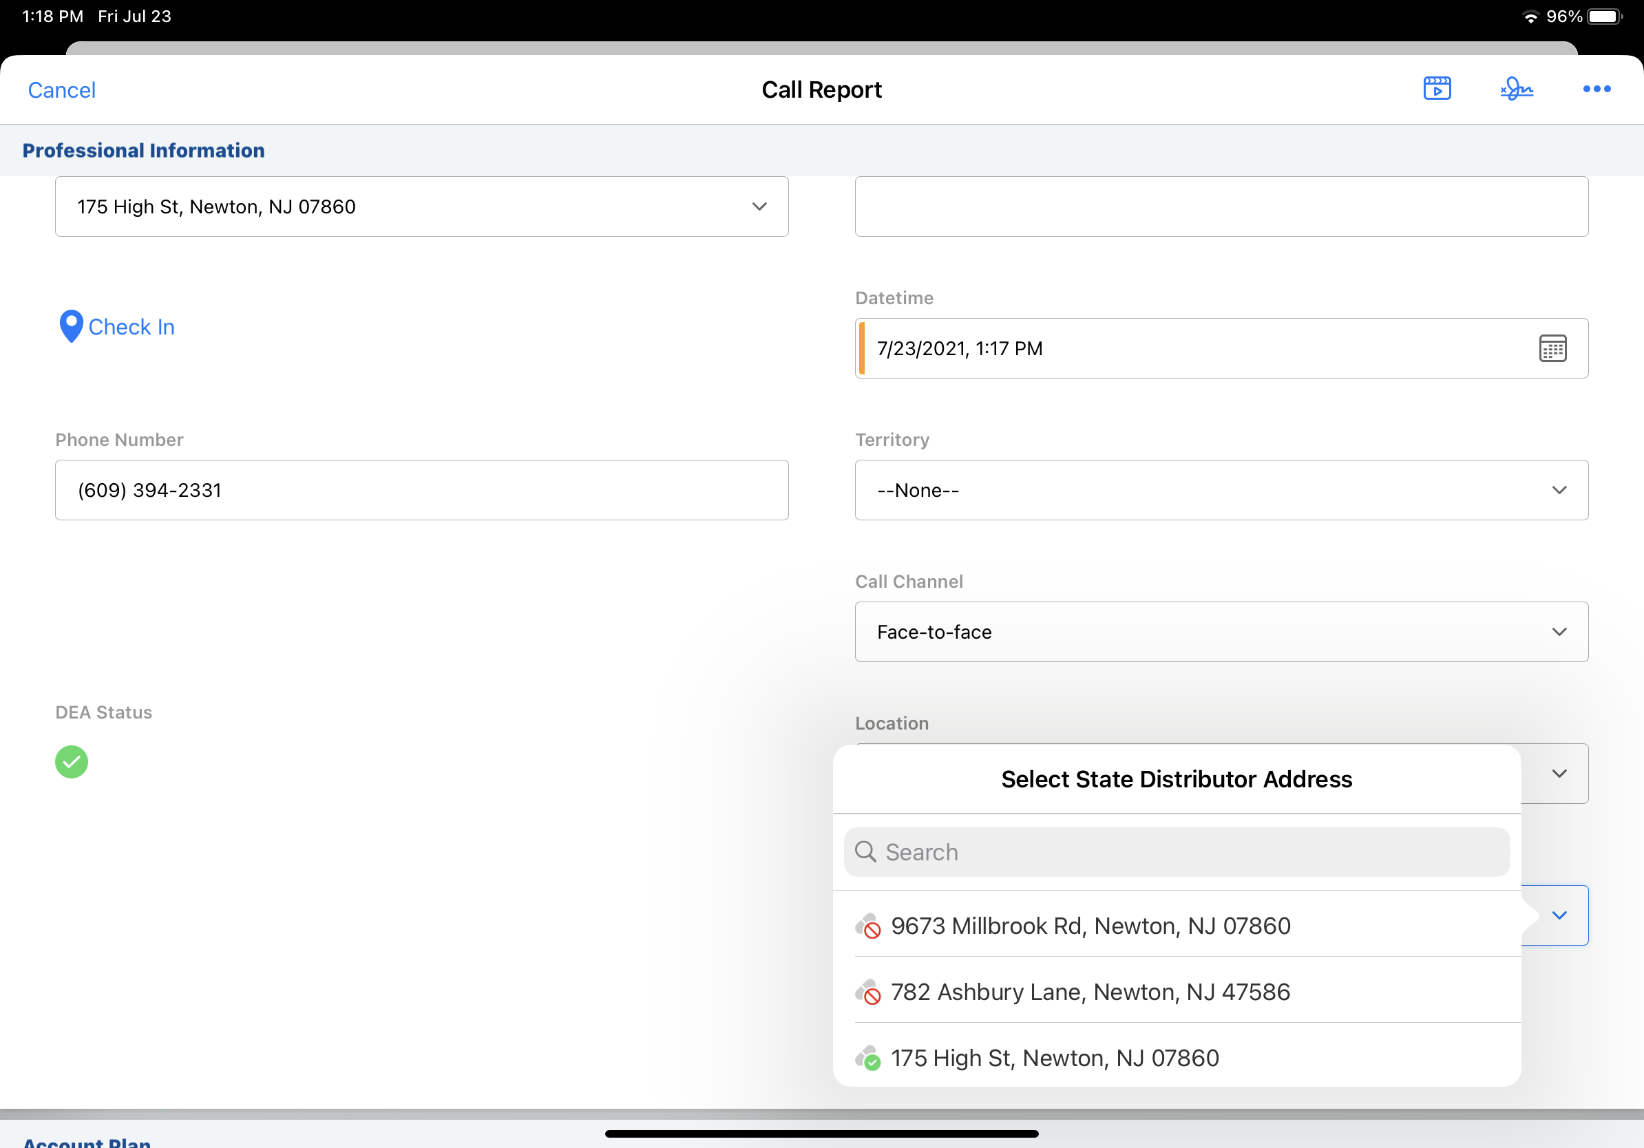Select 9673 Millbrook Rd, Newton address

(1090, 926)
